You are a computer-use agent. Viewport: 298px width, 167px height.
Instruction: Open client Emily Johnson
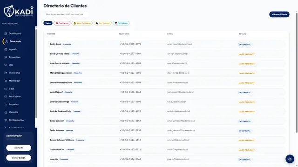pos(166,121)
